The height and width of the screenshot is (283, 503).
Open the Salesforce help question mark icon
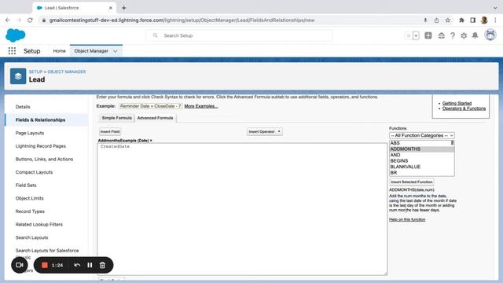click(x=453, y=35)
